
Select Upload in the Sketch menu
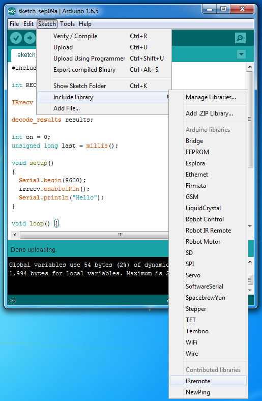(104, 47)
